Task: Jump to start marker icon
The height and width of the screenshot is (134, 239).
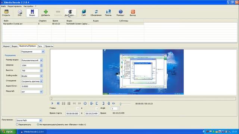Action: point(91,103)
